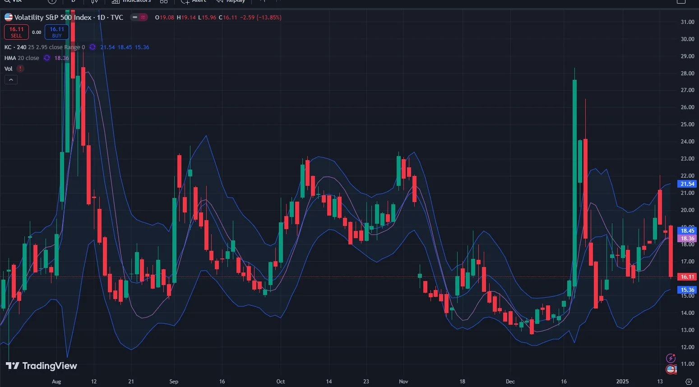The image size is (699, 387).
Task: Click the red error icon next to Vol
Action: pos(20,69)
